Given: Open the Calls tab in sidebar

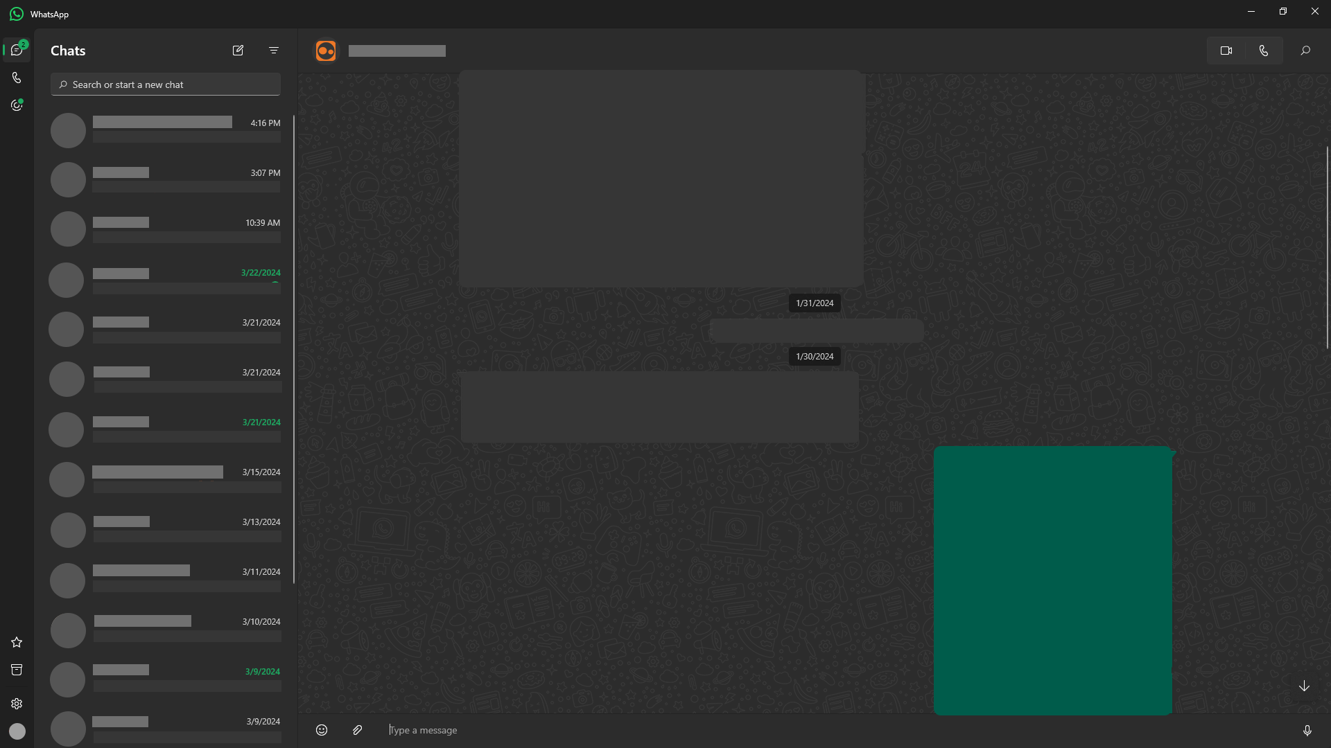Looking at the screenshot, I should coord(17,78).
